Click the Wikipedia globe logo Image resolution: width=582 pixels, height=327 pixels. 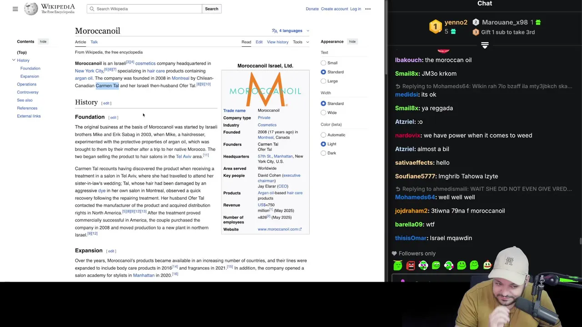pyautogui.click(x=31, y=9)
